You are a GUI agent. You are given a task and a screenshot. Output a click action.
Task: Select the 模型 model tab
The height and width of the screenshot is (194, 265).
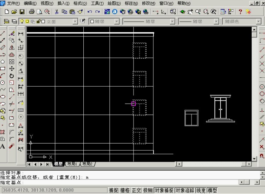coord(58,164)
